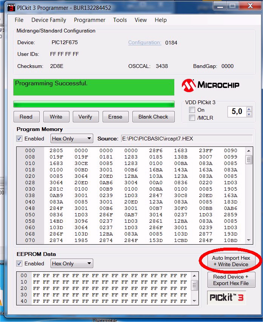The image size is (263, 322).
Task: Decrease VDD voltage with down arrow
Action: point(249,114)
